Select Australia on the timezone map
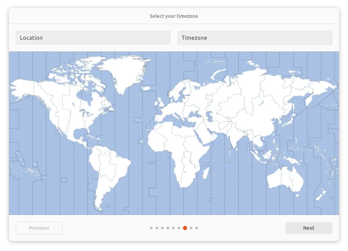This screenshot has height=251, width=348. click(x=285, y=178)
